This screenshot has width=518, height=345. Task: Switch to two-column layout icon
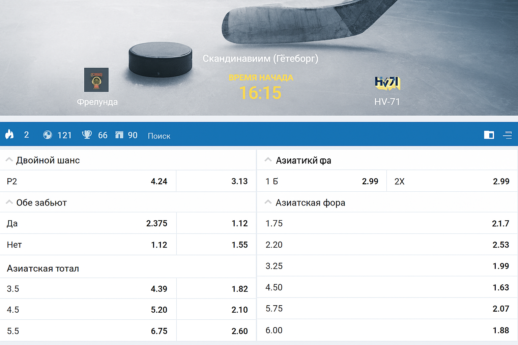coord(489,135)
